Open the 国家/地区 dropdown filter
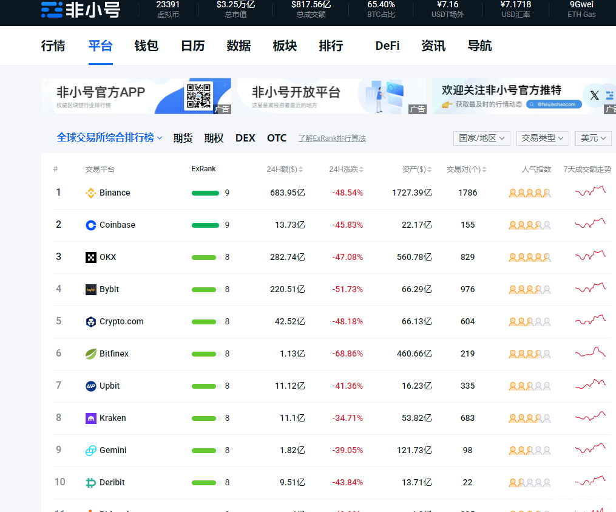Screen dimensions: 616x512 point(482,138)
